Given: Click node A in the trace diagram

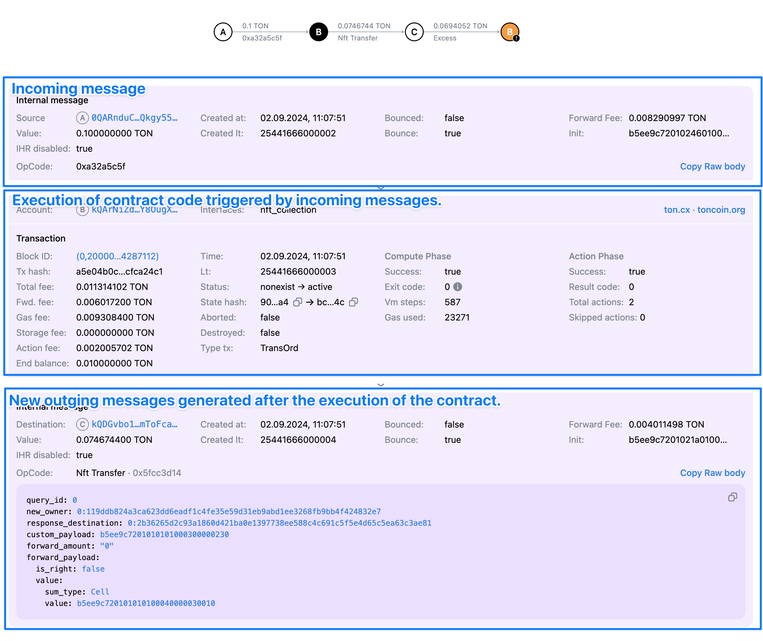Looking at the screenshot, I should click(223, 32).
